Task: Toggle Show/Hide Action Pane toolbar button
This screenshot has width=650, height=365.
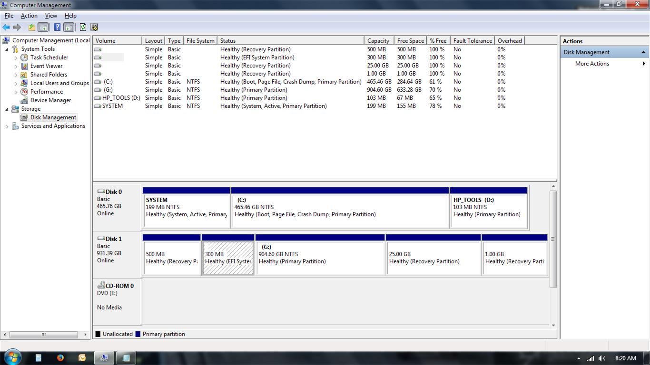Action: (69, 28)
